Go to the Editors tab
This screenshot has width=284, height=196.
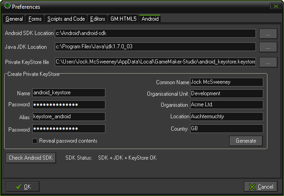click(98, 19)
